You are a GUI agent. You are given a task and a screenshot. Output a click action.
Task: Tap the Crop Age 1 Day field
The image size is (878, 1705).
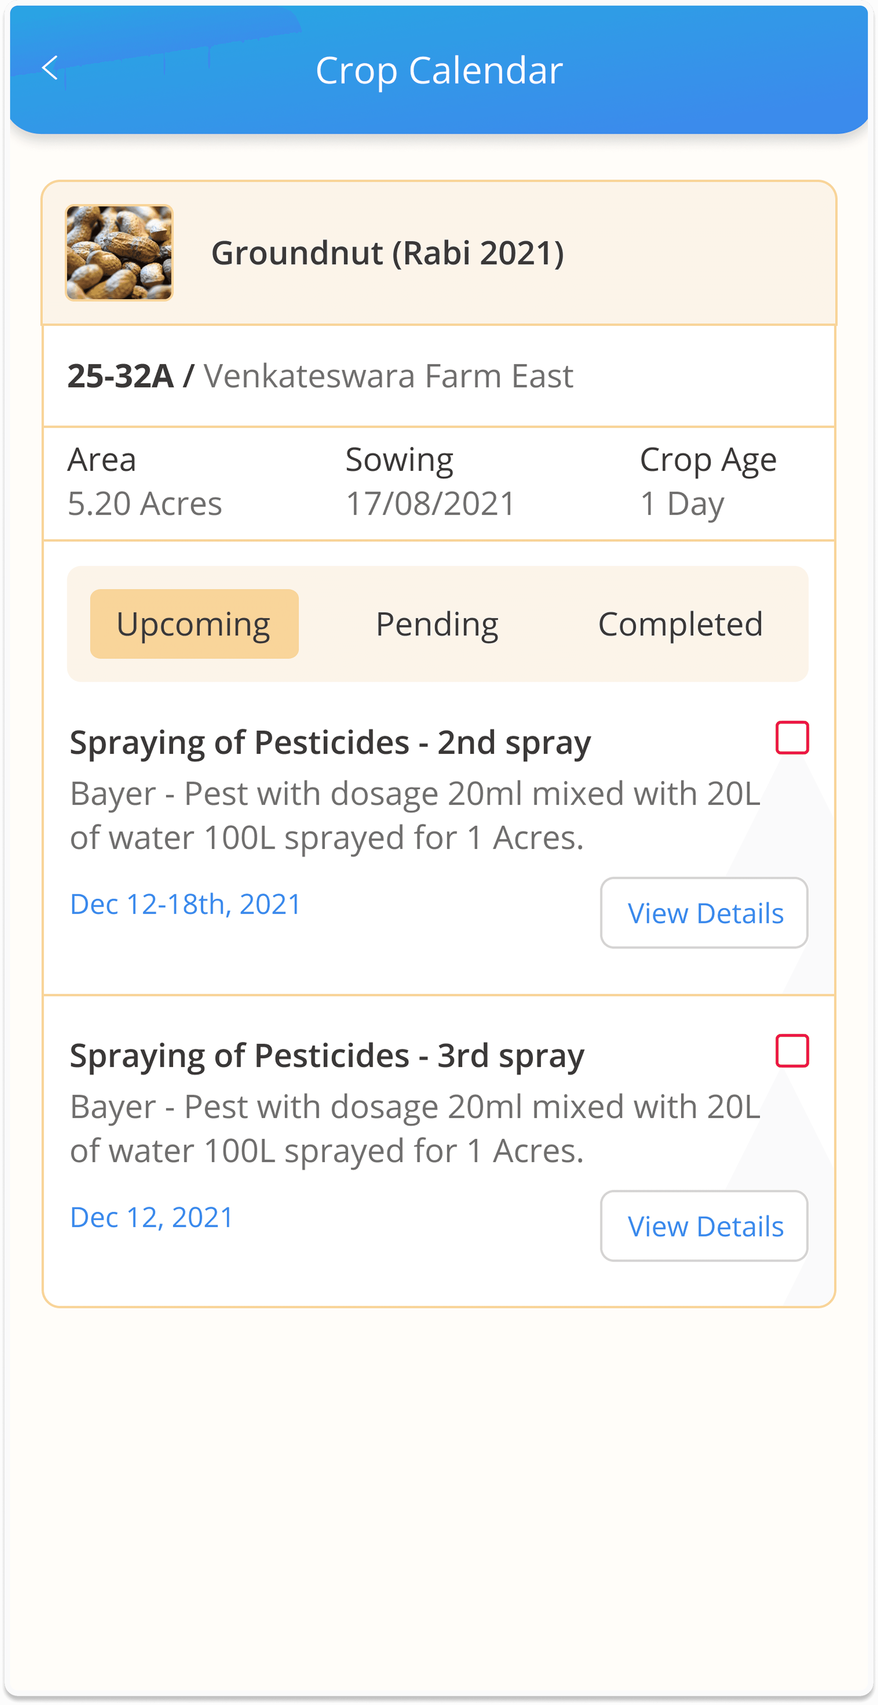(682, 504)
